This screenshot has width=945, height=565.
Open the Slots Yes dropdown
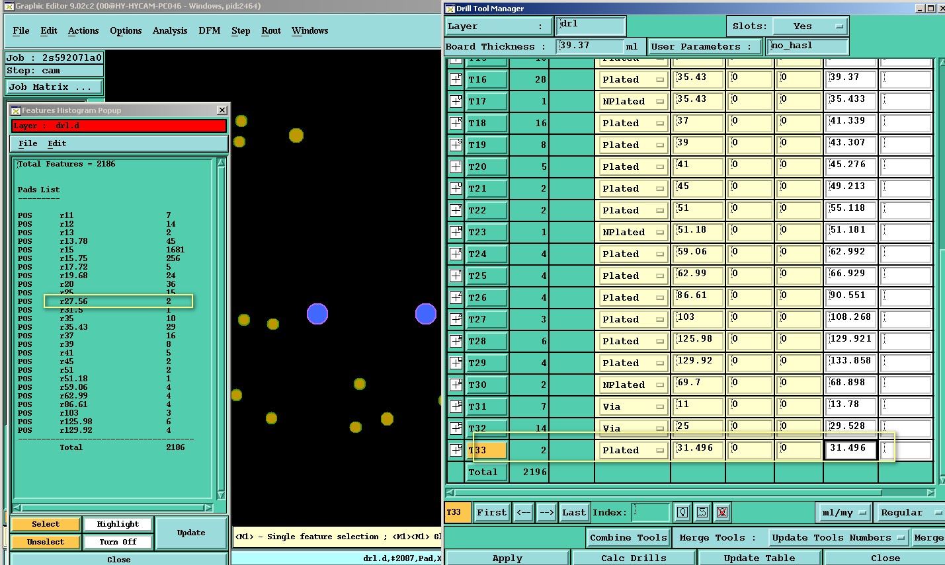click(x=811, y=26)
